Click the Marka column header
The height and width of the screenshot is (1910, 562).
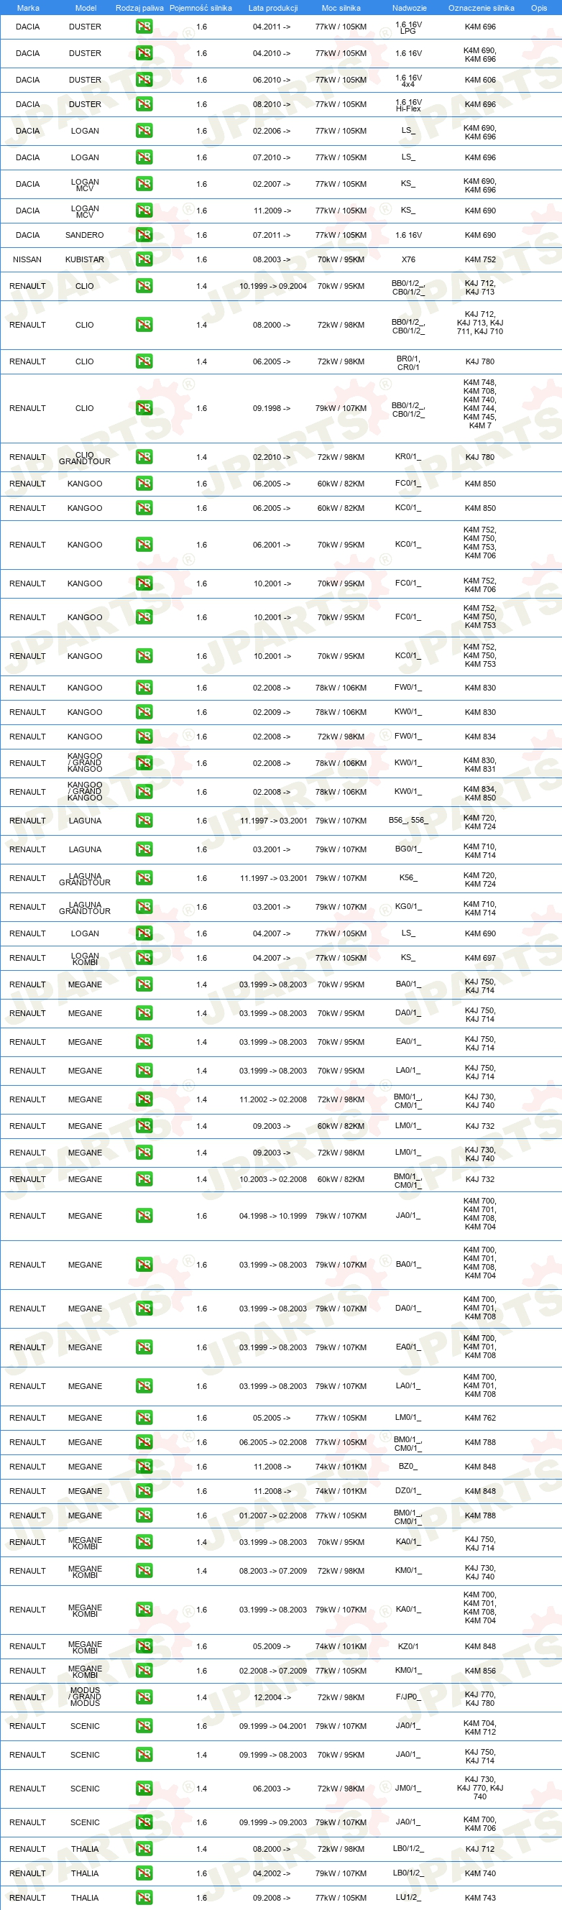click(28, 8)
